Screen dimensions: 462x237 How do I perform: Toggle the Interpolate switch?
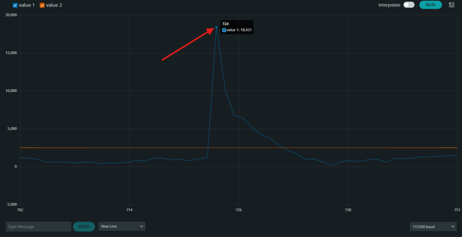[x=409, y=5]
